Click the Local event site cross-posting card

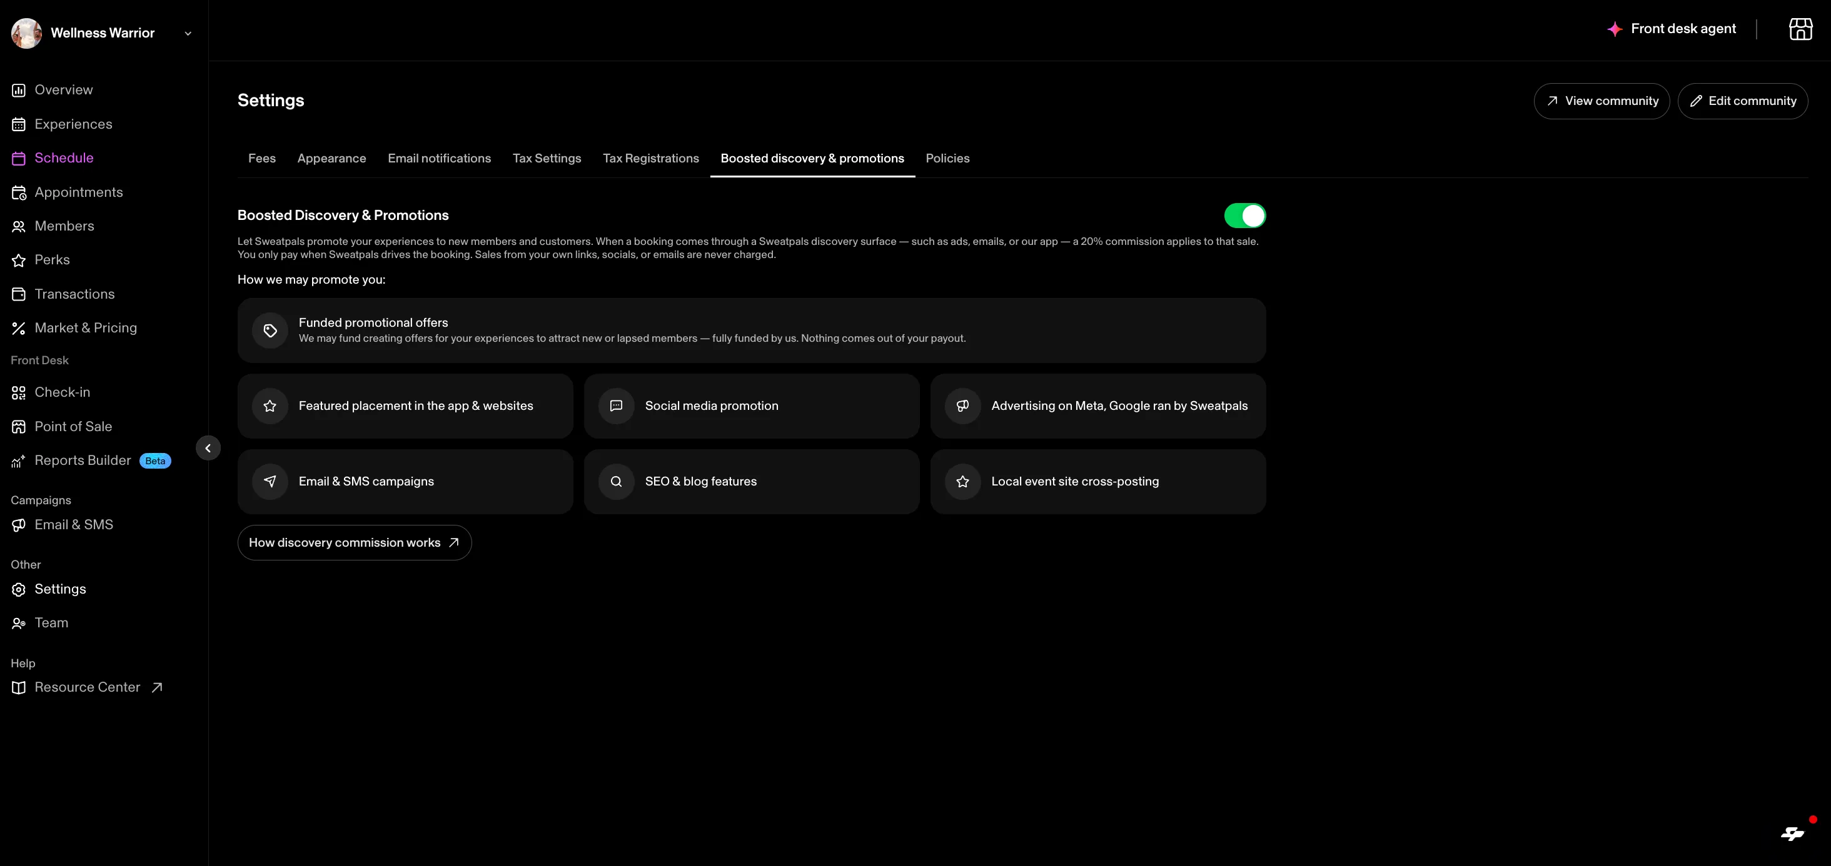(x=1097, y=482)
